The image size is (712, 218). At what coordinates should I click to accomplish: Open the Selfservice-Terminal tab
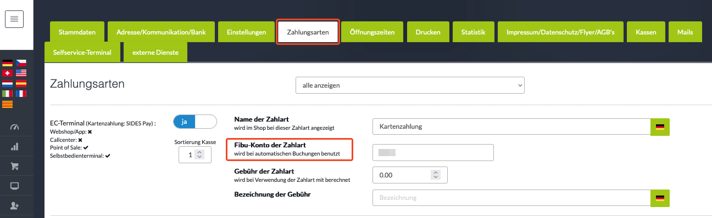(82, 53)
